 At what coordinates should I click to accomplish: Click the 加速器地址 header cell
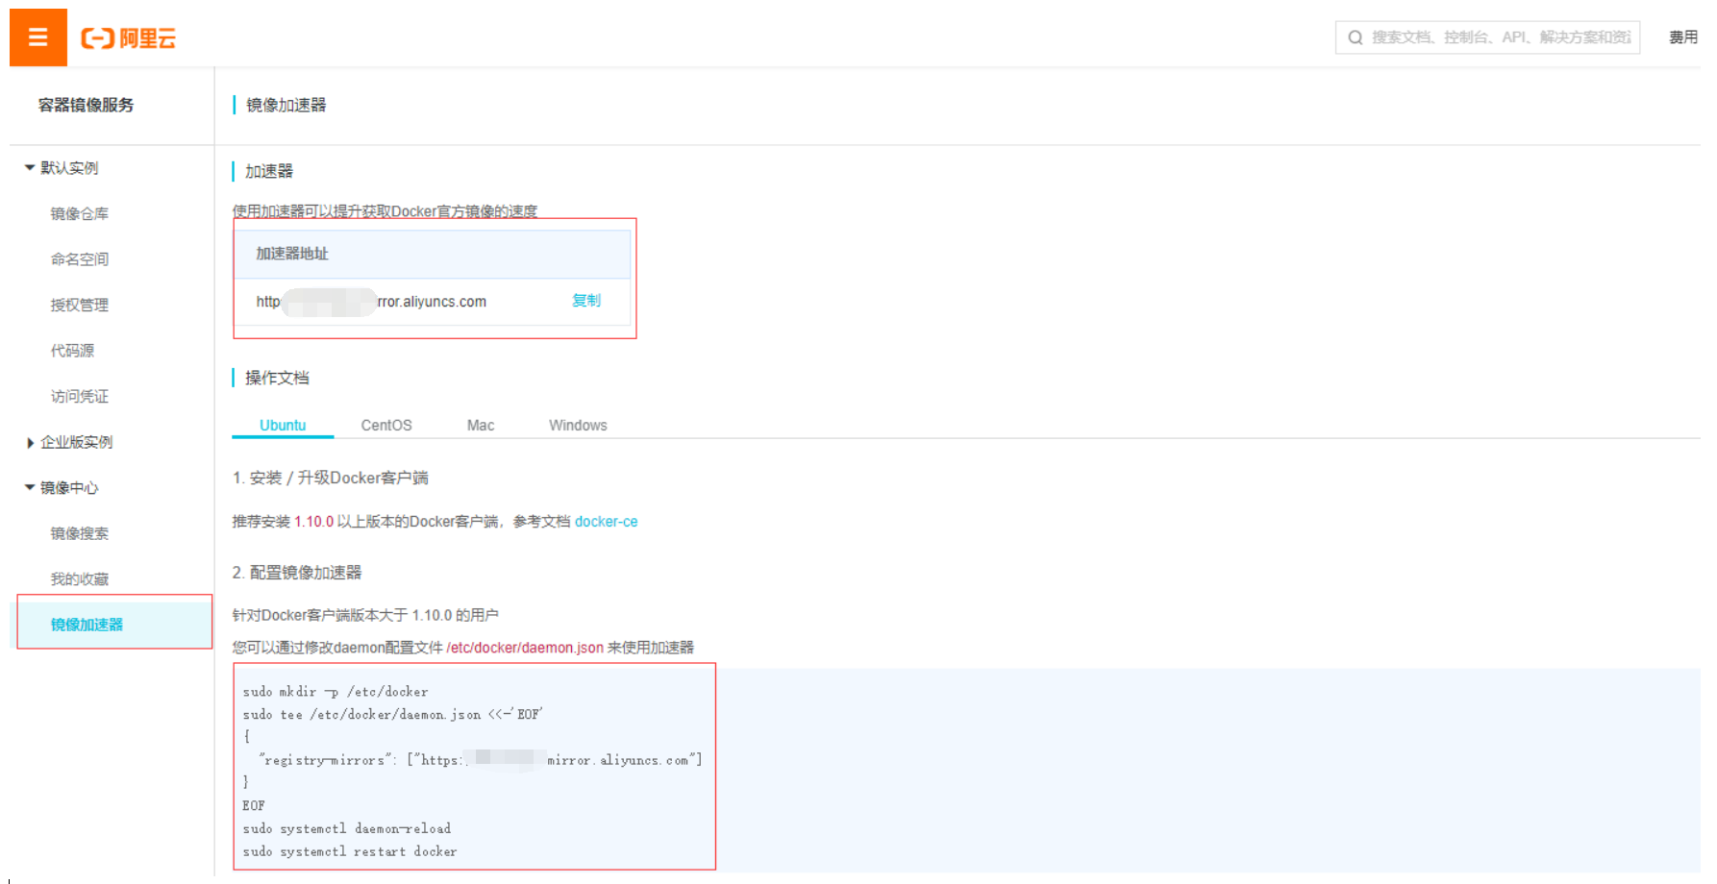(x=432, y=254)
